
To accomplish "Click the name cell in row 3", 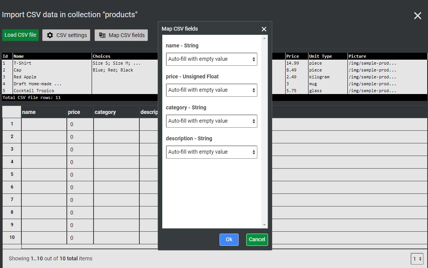I will pos(44,149).
